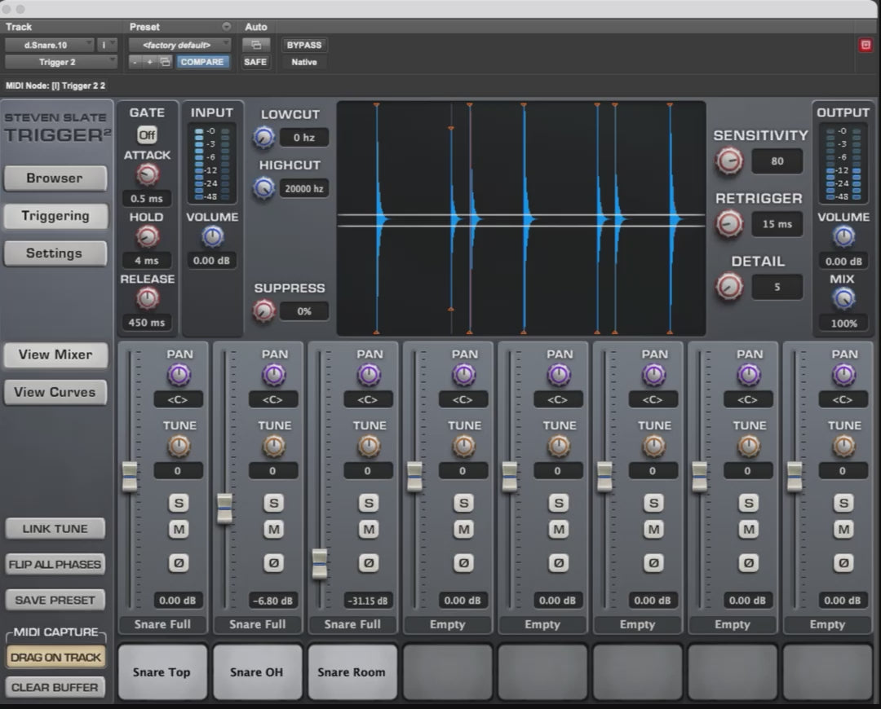Click the Lowcut filter knob

coord(263,138)
